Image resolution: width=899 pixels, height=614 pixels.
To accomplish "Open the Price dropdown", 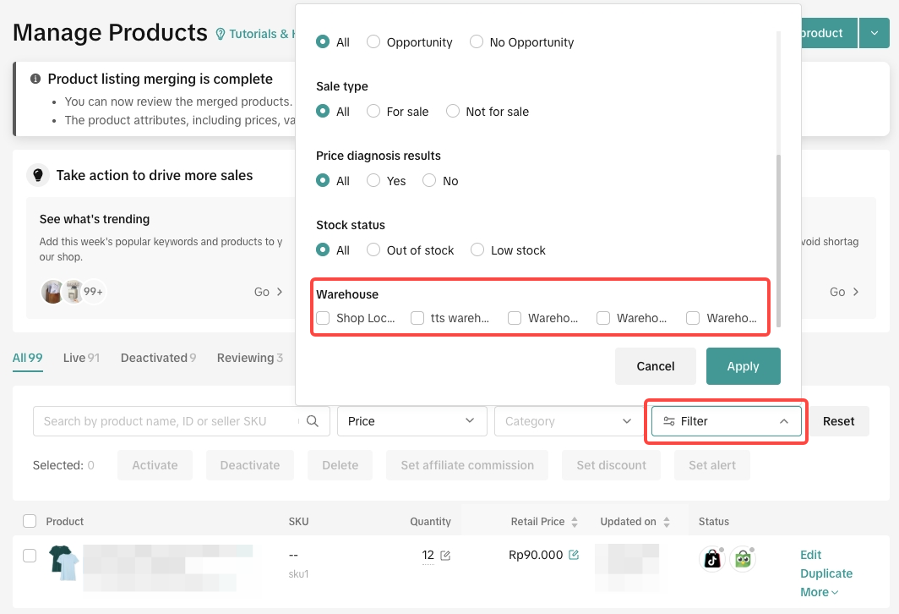I will pos(411,421).
